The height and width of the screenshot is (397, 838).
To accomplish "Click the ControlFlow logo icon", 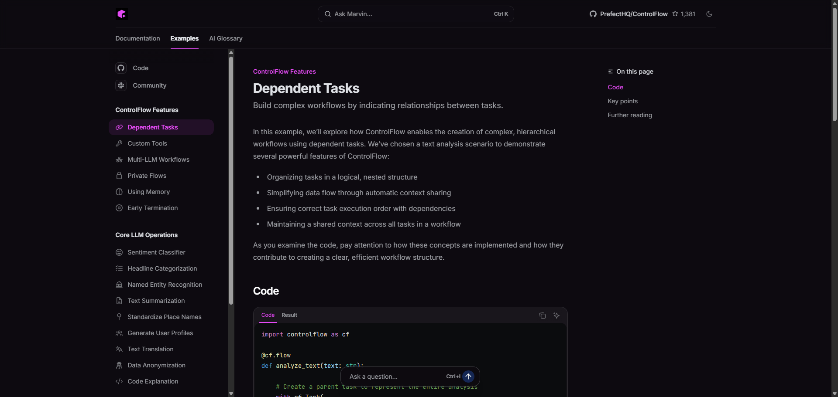I will [122, 14].
